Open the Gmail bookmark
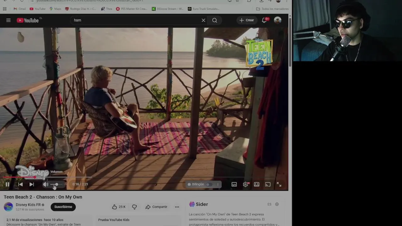Image resolution: width=402 pixels, height=226 pixels. pos(19,9)
